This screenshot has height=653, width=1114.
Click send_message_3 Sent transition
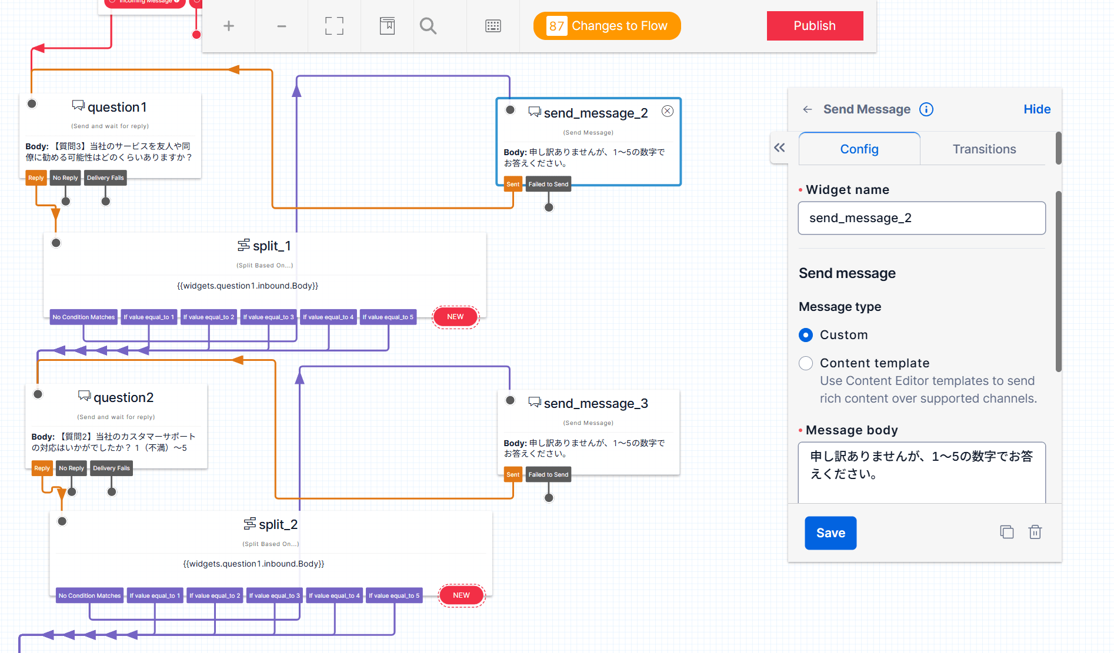tap(513, 474)
